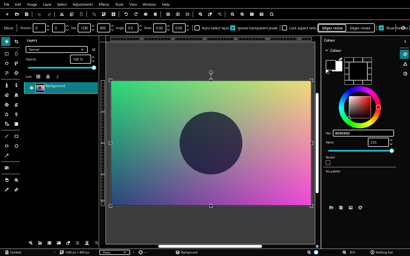Click the Hex colour input field
This screenshot has width=410, height=256.
click(363, 133)
